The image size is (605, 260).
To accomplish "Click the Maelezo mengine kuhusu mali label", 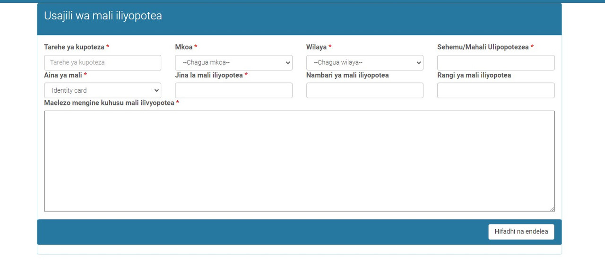I will pos(109,103).
